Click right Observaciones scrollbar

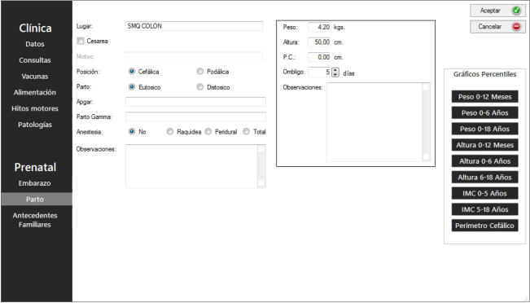[427, 122]
